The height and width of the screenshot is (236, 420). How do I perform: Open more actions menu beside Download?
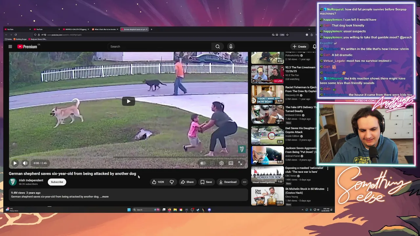point(244,182)
